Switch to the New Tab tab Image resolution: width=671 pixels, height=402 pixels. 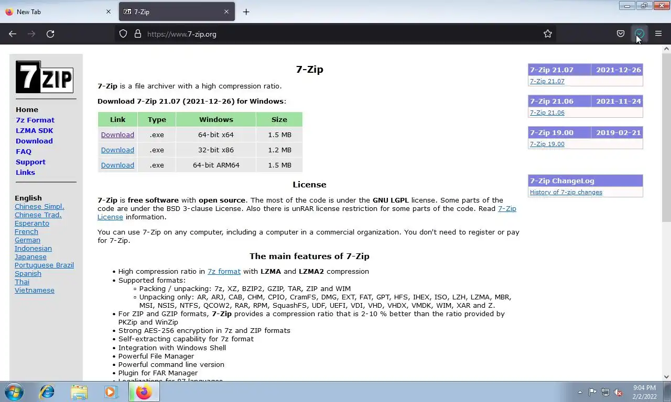click(58, 12)
